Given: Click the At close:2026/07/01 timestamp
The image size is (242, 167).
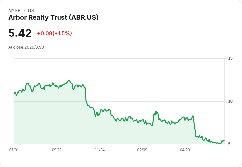Looking at the screenshot, I should tap(27, 47).
